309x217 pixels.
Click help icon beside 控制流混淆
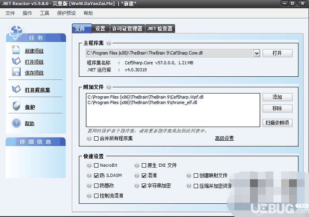coord(89,196)
